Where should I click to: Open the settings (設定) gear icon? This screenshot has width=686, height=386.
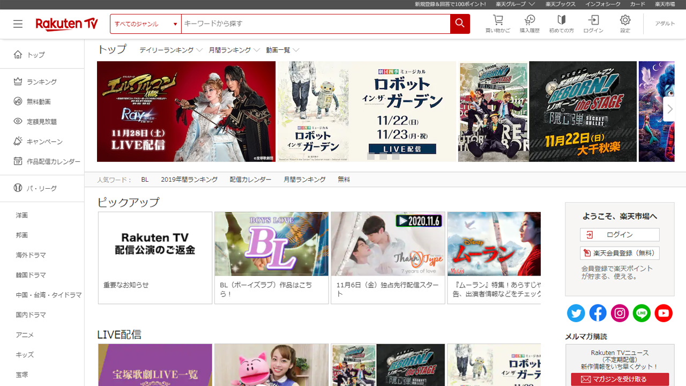point(625,24)
